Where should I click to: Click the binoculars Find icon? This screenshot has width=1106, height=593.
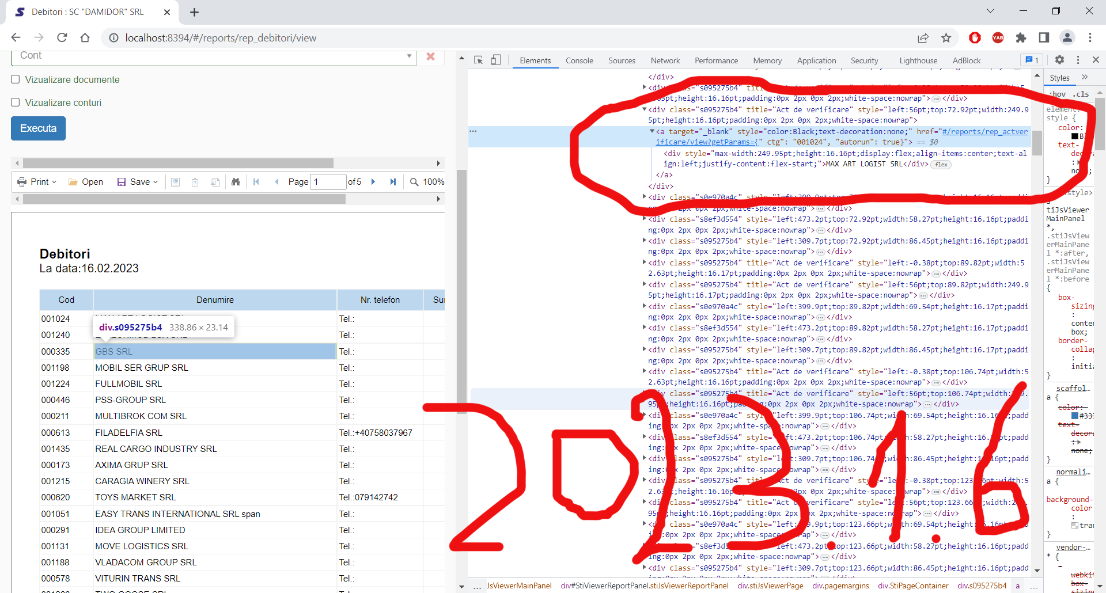pyautogui.click(x=236, y=182)
